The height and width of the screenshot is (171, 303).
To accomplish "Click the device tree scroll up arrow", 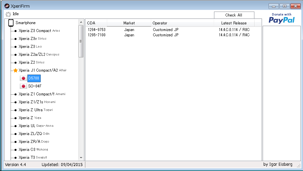I will click(81, 22).
